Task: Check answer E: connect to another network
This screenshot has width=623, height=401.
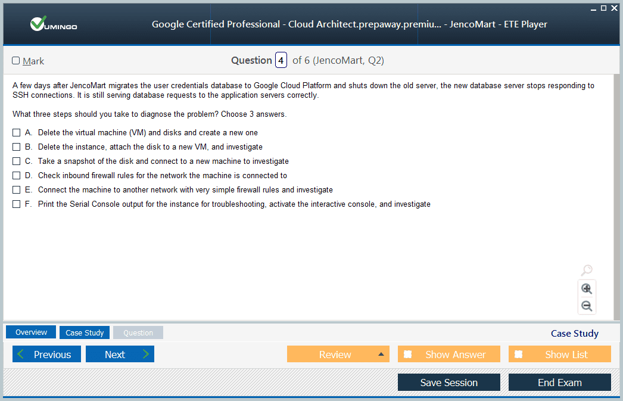Action: tap(16, 190)
